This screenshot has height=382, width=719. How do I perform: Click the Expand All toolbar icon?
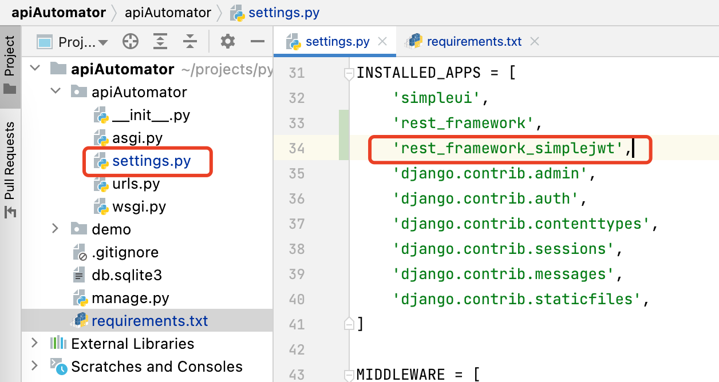[x=160, y=42]
